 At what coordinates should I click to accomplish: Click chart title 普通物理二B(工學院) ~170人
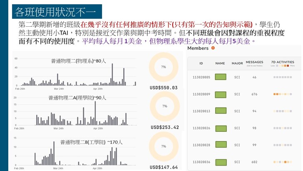click(x=91, y=142)
